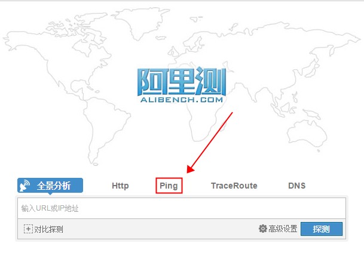Select the 全景分析 tab
Screen dimensions: 364x256
click(x=50, y=186)
